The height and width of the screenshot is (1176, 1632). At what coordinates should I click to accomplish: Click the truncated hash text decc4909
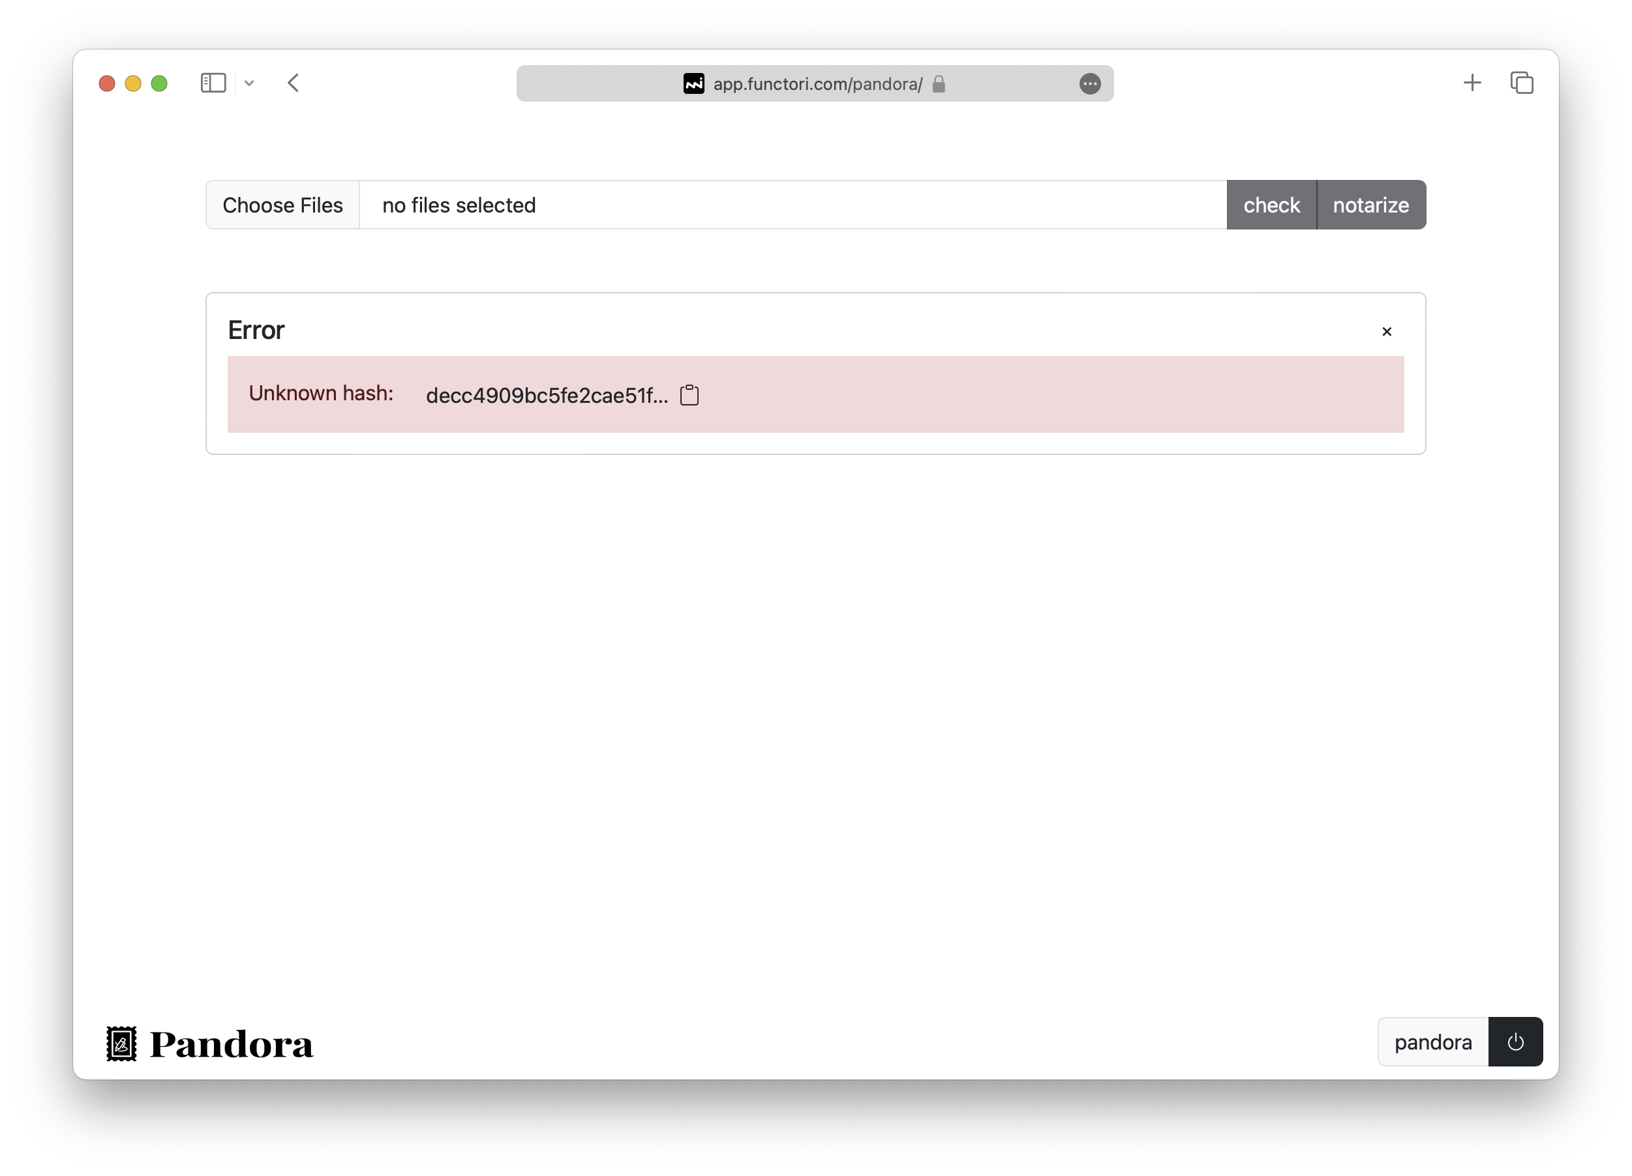click(546, 396)
